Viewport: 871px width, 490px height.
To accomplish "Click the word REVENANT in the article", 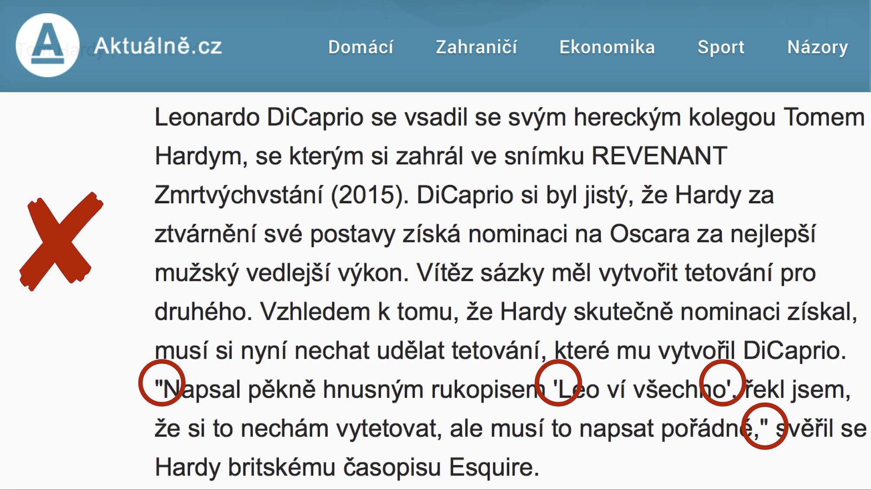I will 659,156.
